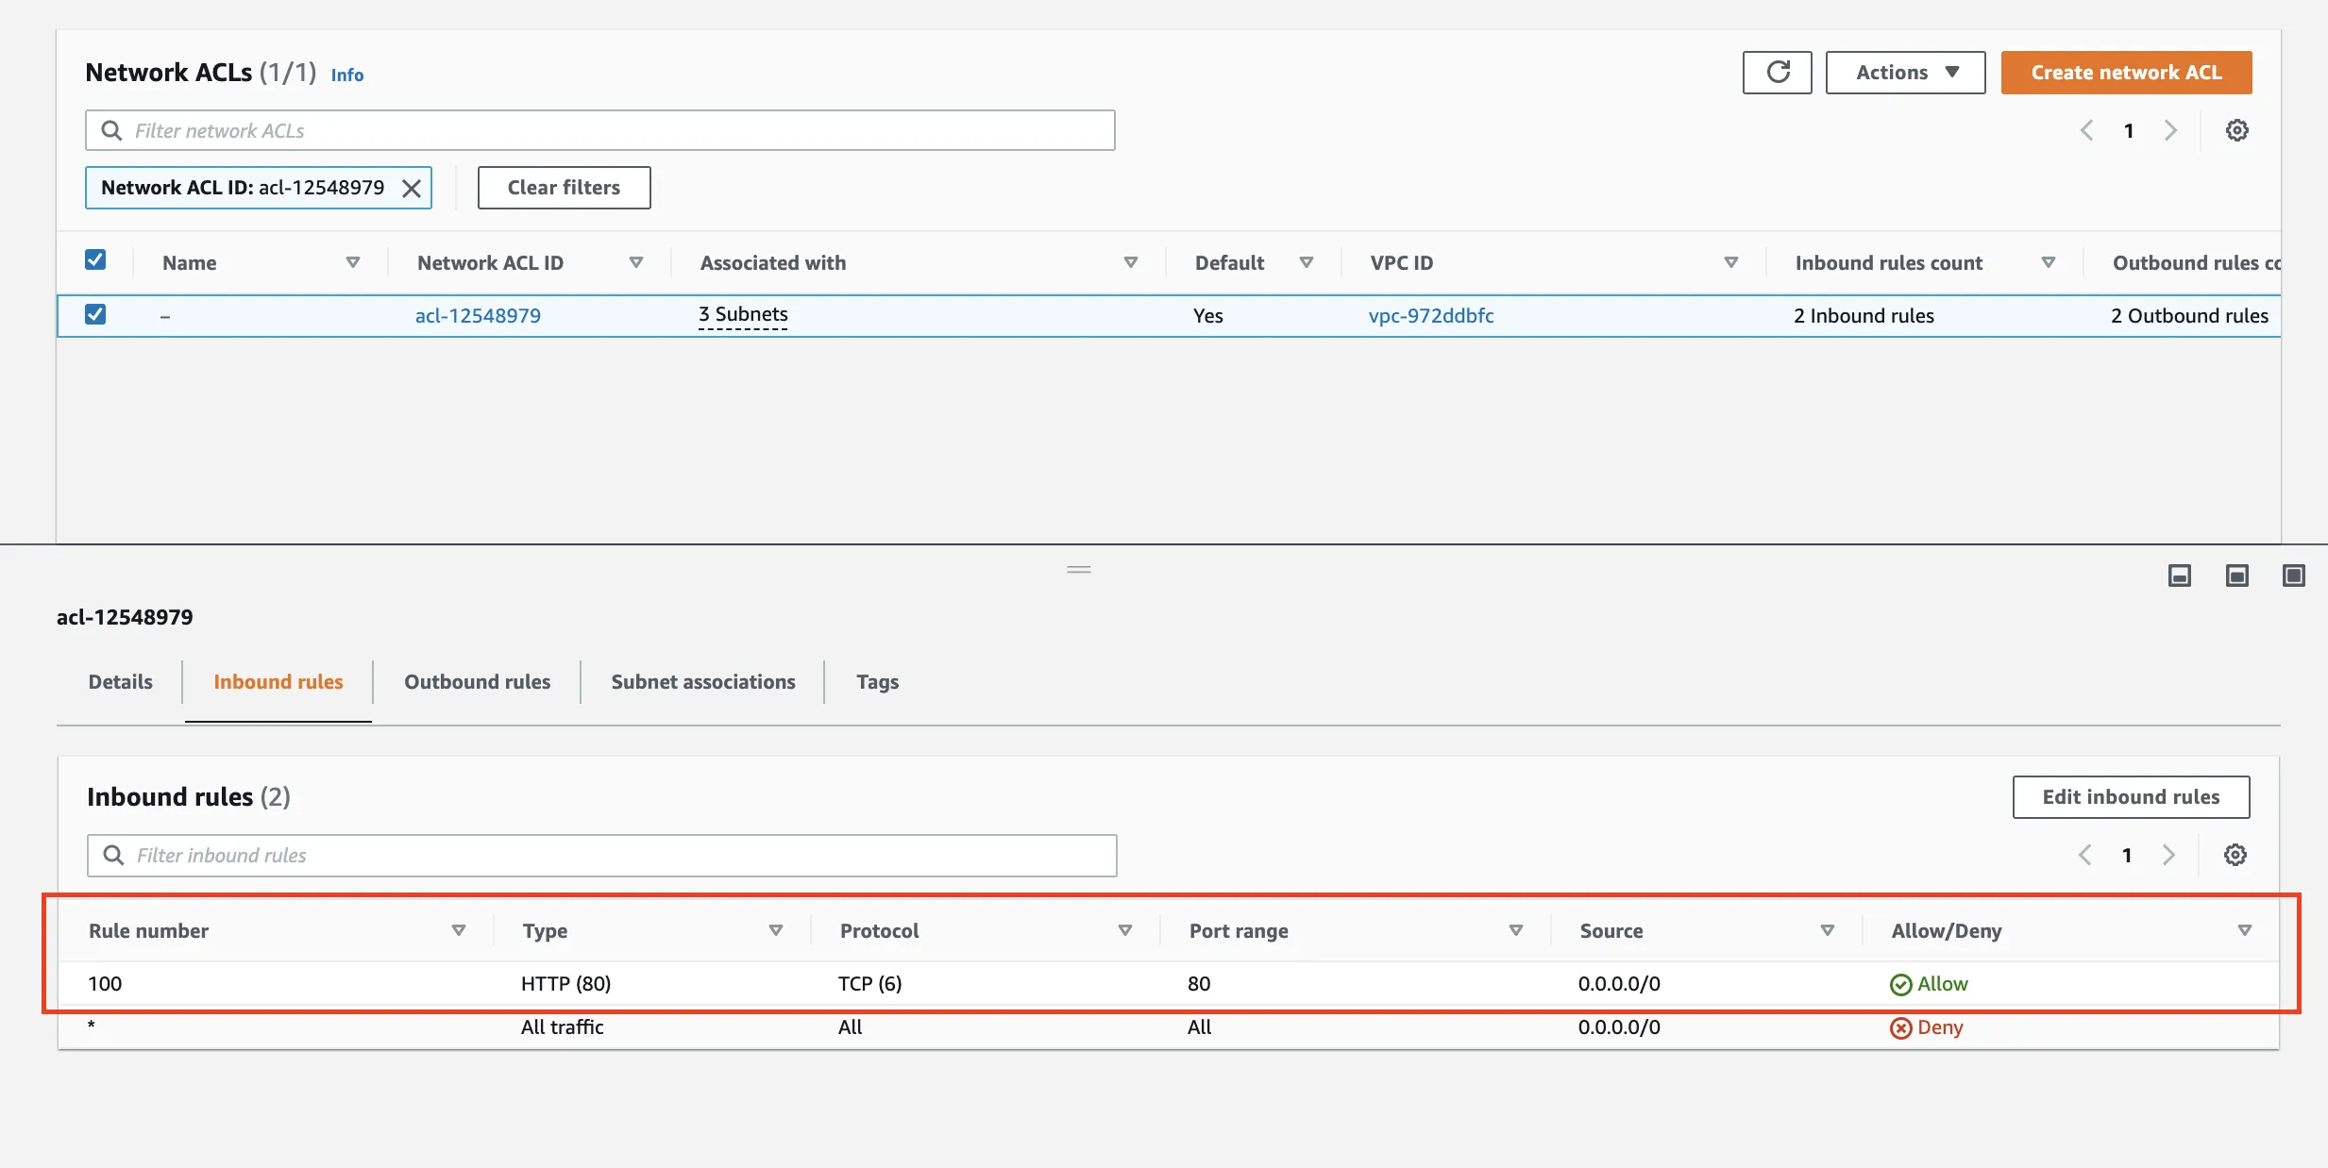Viewport: 2328px width, 1168px height.
Task: Open the Subnet associations tab
Action: click(702, 681)
